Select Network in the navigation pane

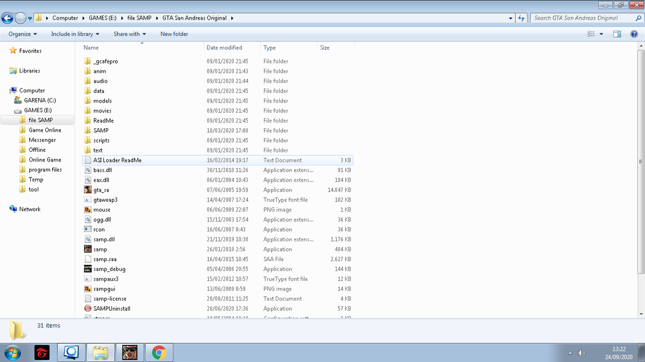(30, 209)
